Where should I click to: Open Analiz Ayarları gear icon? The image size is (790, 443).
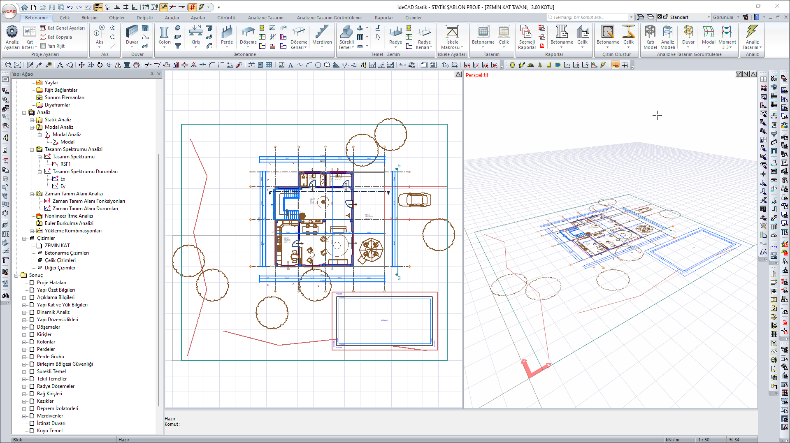pyautogui.click(x=12, y=32)
